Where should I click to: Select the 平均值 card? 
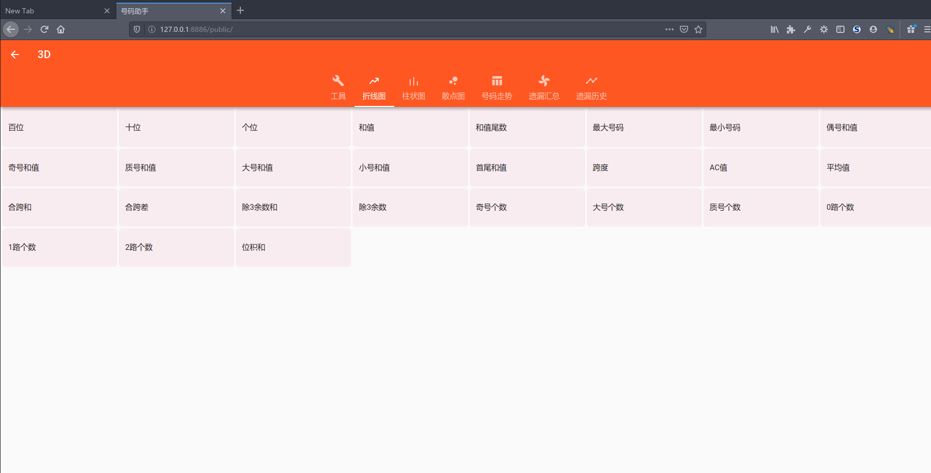click(875, 168)
